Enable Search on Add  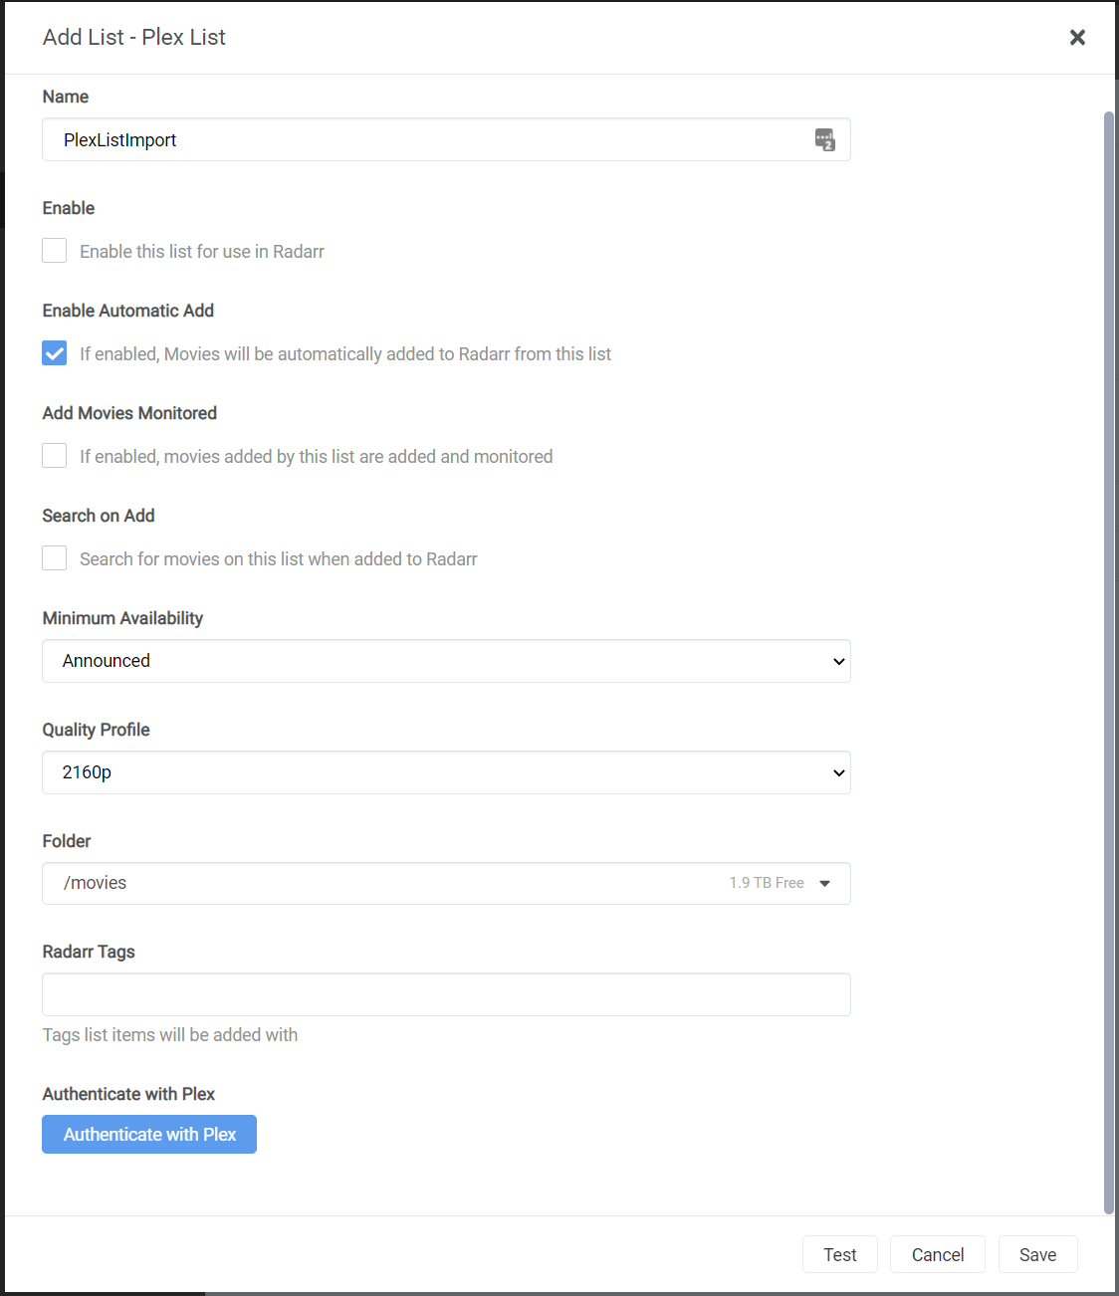(54, 557)
